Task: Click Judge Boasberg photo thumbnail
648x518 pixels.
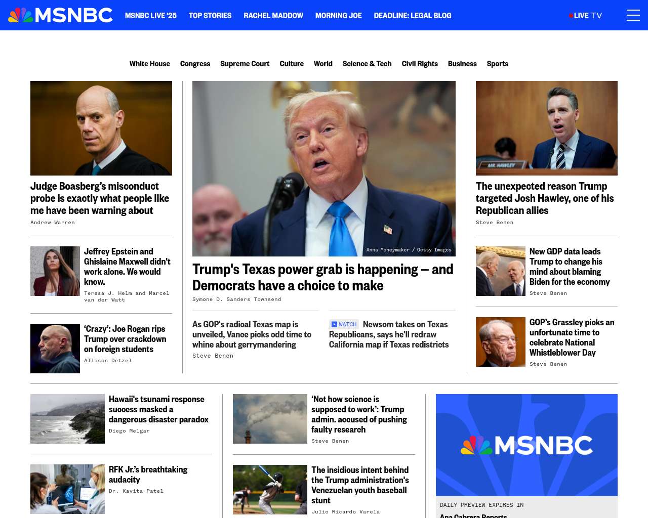Action: coord(101,128)
